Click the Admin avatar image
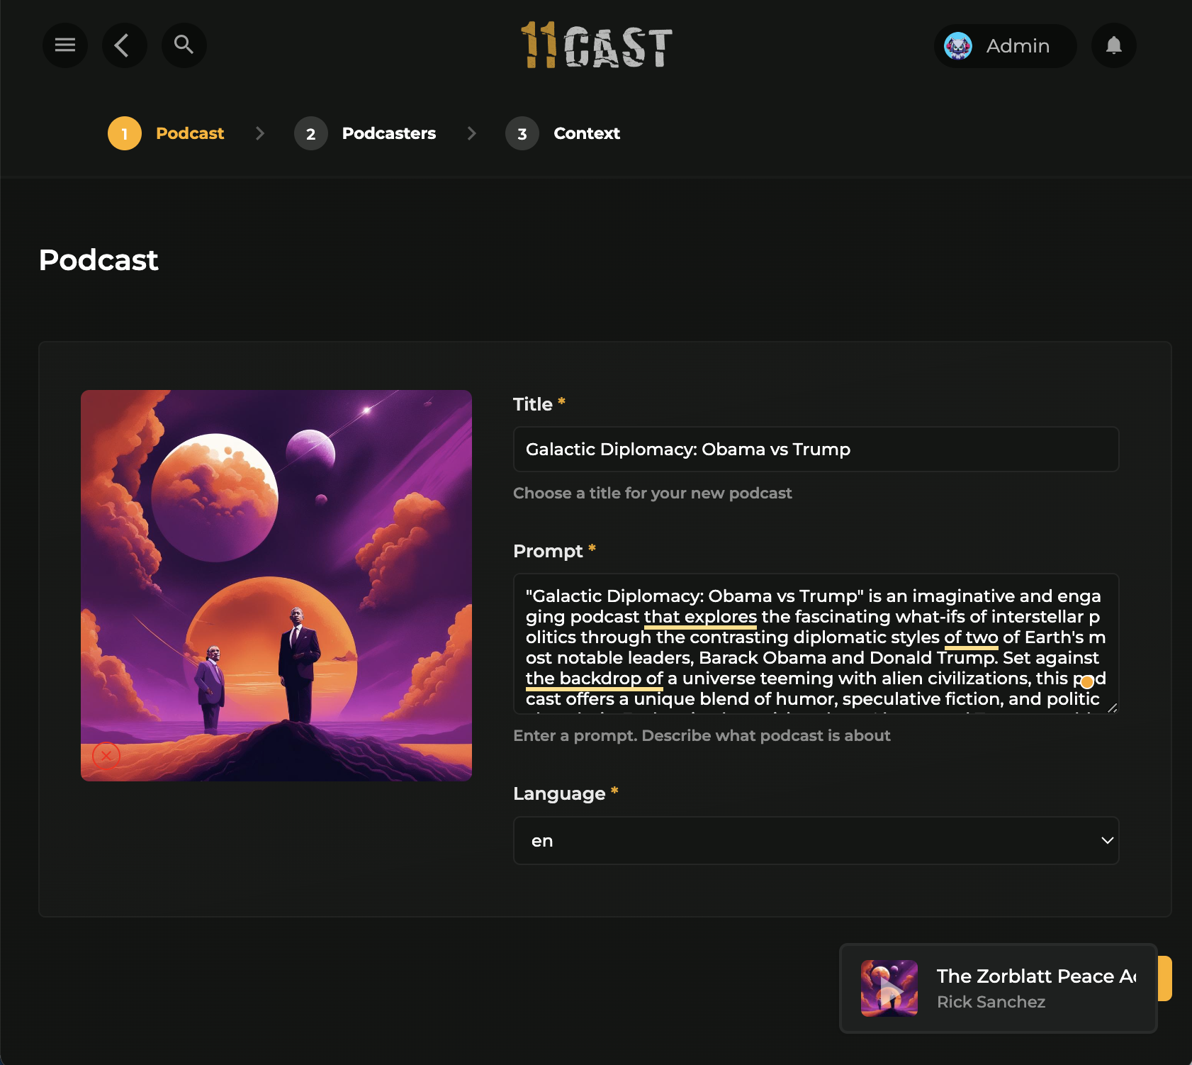 (x=958, y=46)
